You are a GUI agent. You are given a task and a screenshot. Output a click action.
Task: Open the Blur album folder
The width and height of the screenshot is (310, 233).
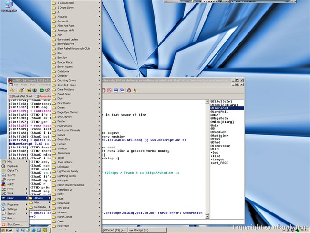[76, 53]
